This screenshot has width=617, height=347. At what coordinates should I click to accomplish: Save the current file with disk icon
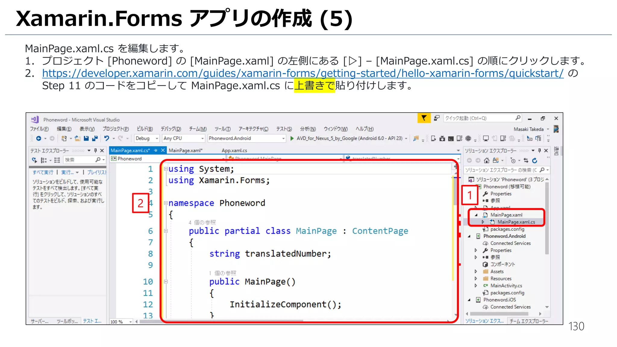tap(86, 138)
